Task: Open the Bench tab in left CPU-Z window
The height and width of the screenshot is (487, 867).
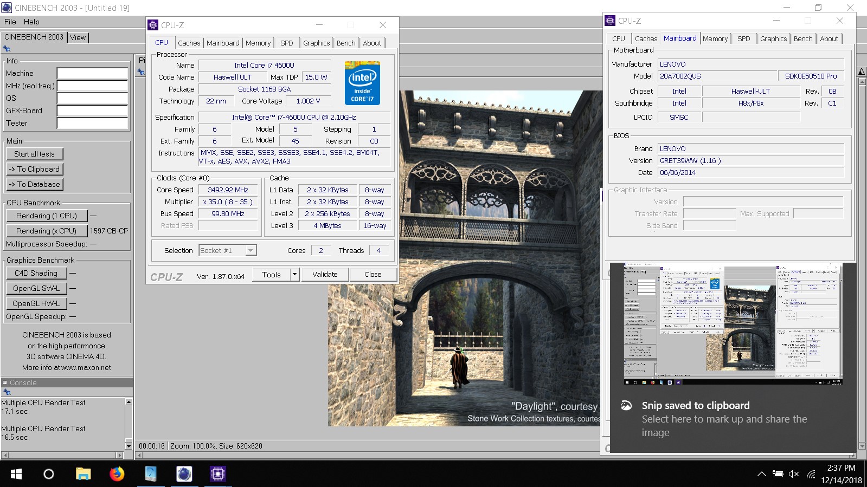Action: coord(346,43)
